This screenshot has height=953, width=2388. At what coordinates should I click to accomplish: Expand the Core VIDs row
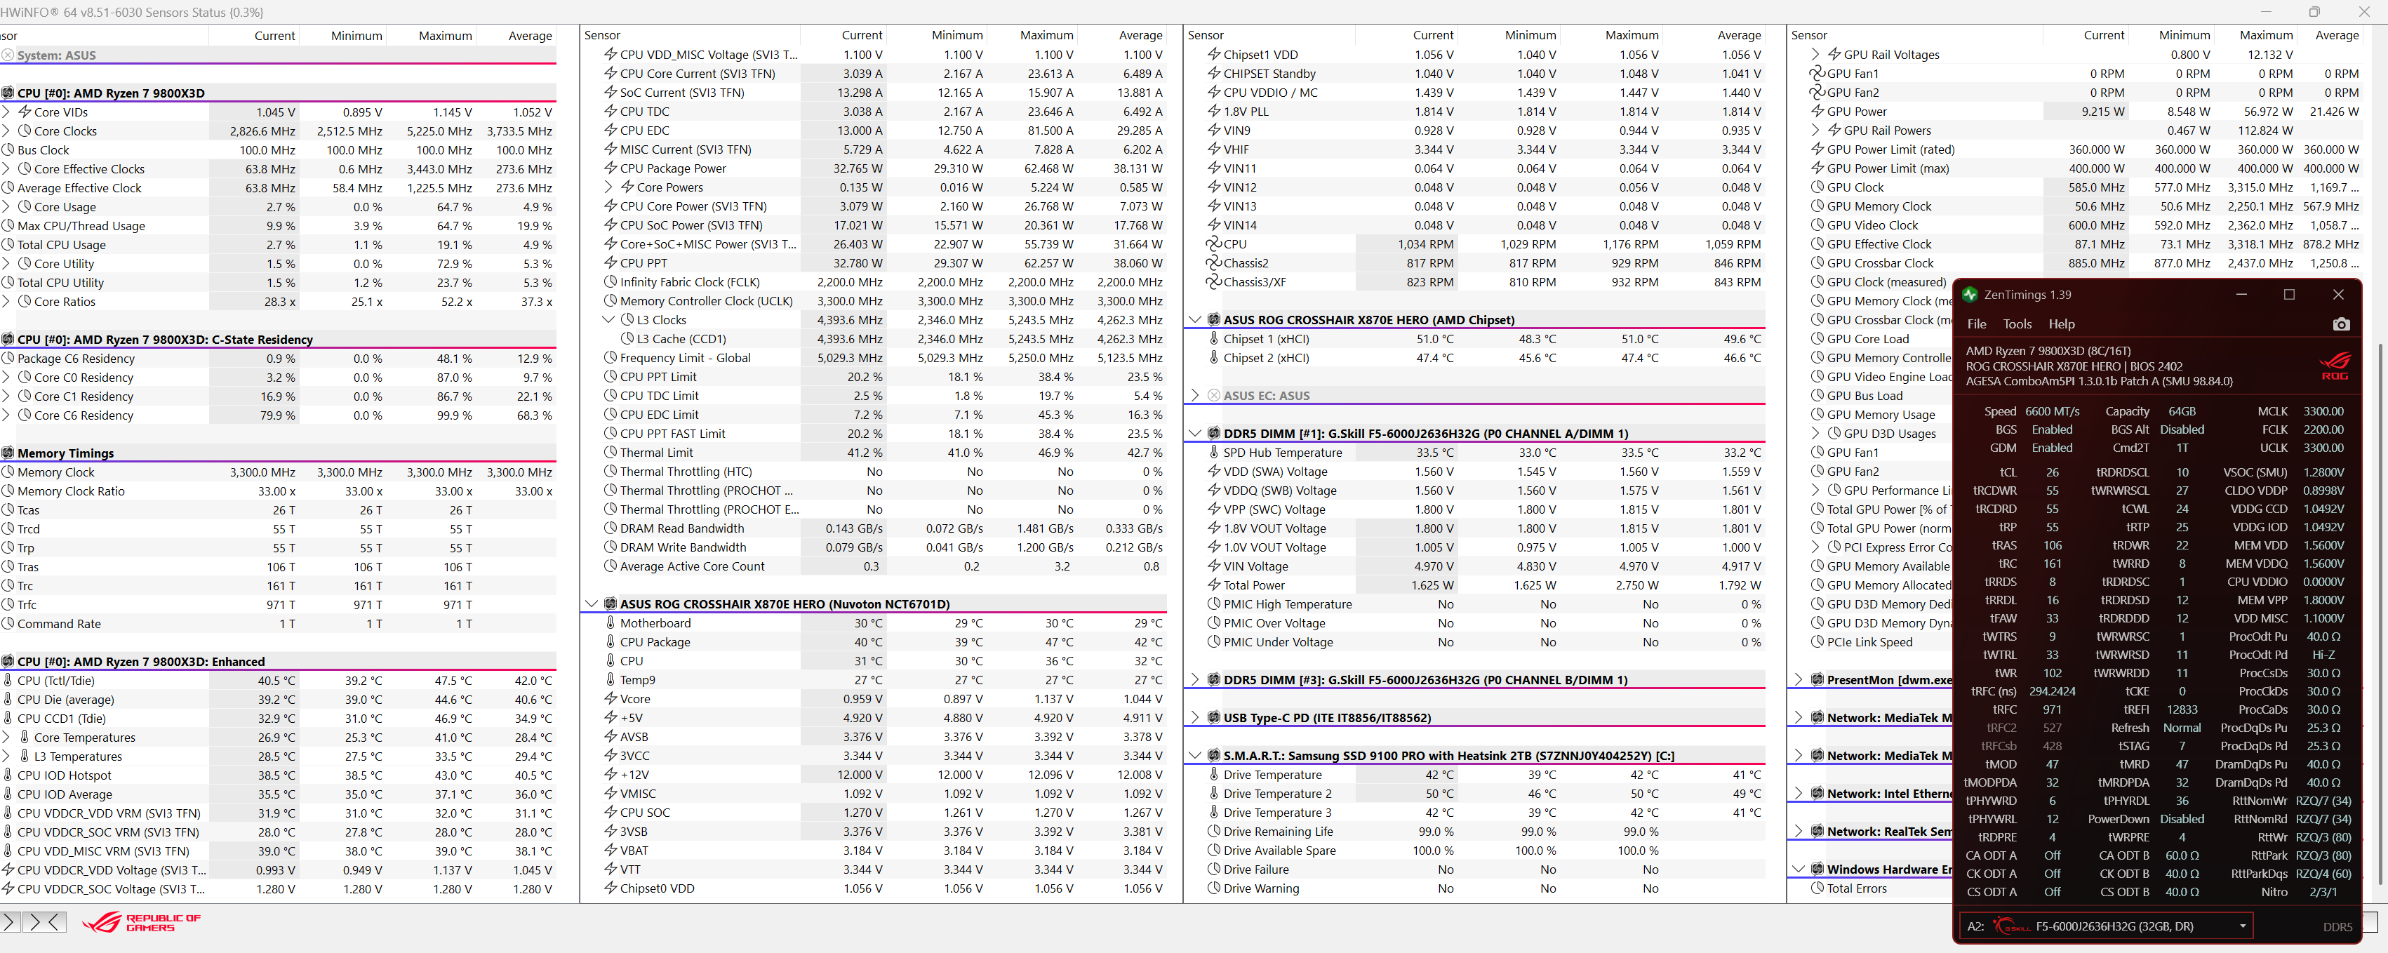(6, 112)
